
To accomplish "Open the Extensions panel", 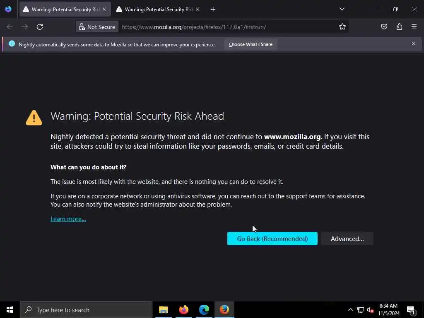I will 399,26.
